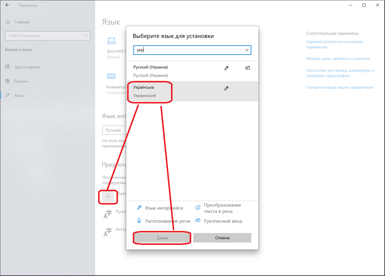Clear the language search text with X
The width and height of the screenshot is (385, 276).
pyautogui.click(x=247, y=50)
